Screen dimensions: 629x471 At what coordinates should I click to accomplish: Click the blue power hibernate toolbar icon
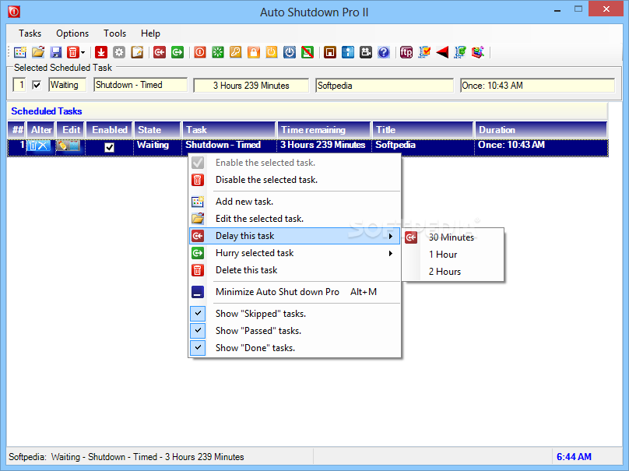coord(290,53)
